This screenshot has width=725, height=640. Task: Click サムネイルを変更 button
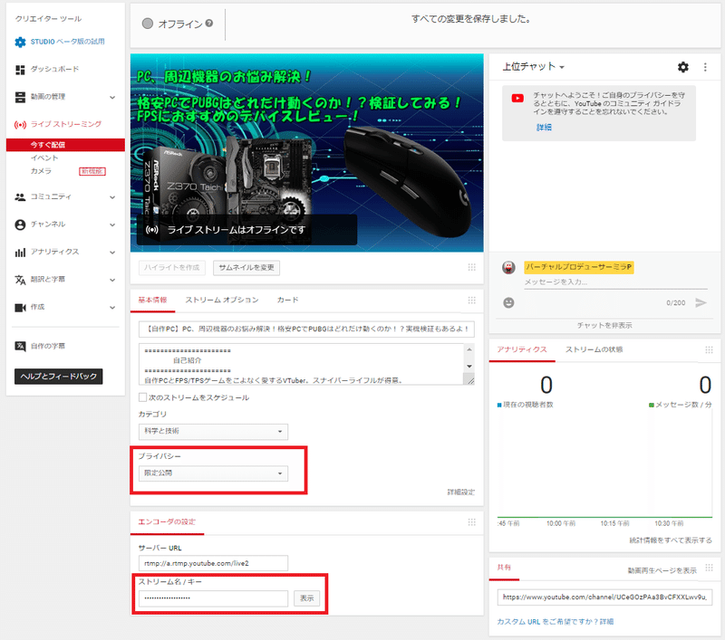[246, 268]
